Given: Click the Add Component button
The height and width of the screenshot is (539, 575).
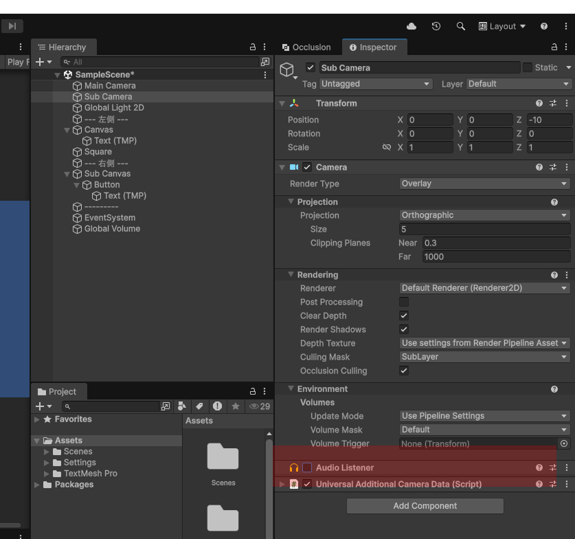Looking at the screenshot, I should [x=425, y=506].
